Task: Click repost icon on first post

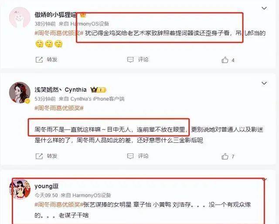Action: pyautogui.click(x=39, y=60)
